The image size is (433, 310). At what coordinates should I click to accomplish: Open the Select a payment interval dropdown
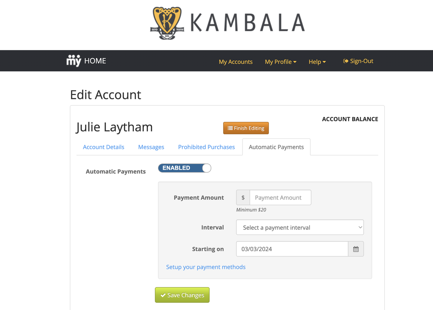click(300, 228)
